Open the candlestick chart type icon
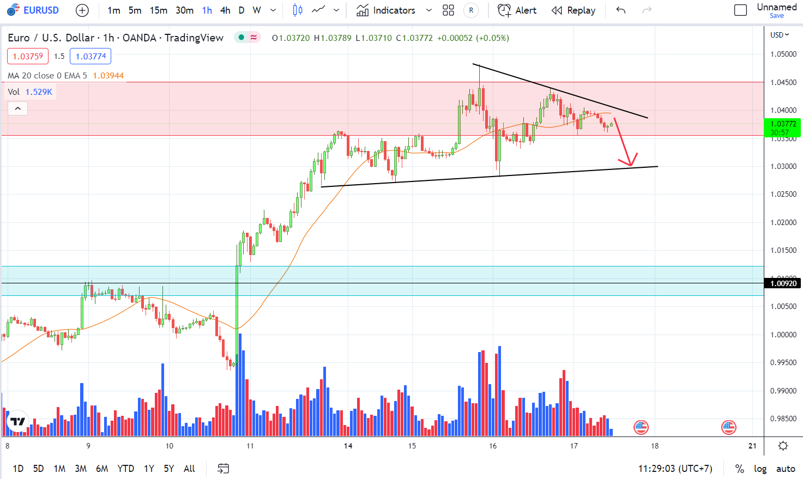 (x=298, y=10)
